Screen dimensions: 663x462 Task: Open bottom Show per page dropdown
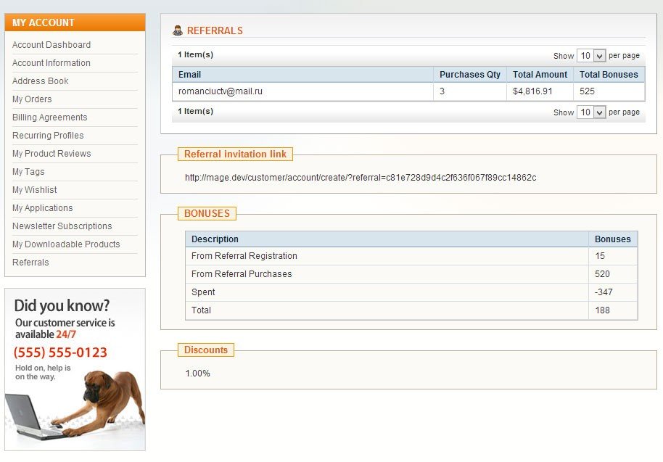point(591,112)
